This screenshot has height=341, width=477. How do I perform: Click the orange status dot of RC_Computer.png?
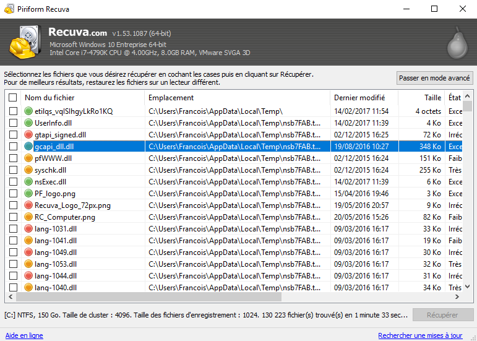(28, 217)
